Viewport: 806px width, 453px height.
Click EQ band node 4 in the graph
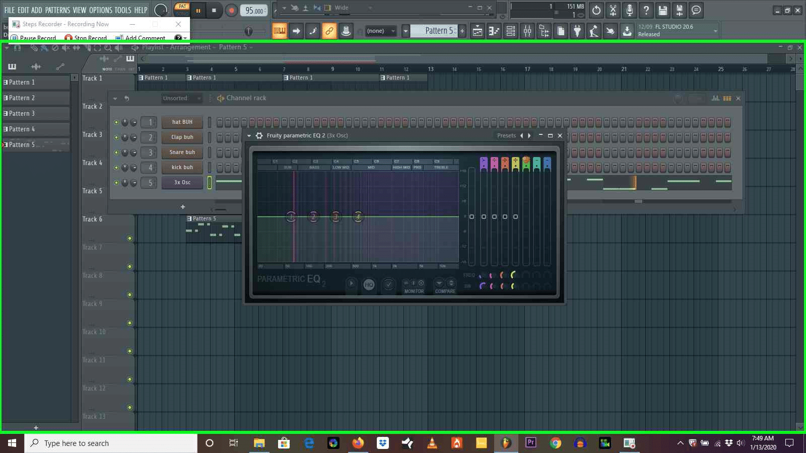click(358, 217)
